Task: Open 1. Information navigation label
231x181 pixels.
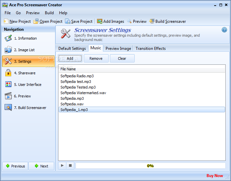Action: point(25,38)
